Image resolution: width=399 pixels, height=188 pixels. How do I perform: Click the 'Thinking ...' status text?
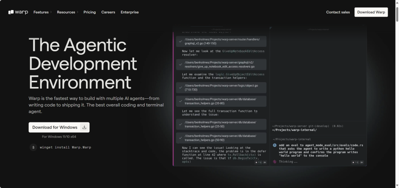point(288,162)
